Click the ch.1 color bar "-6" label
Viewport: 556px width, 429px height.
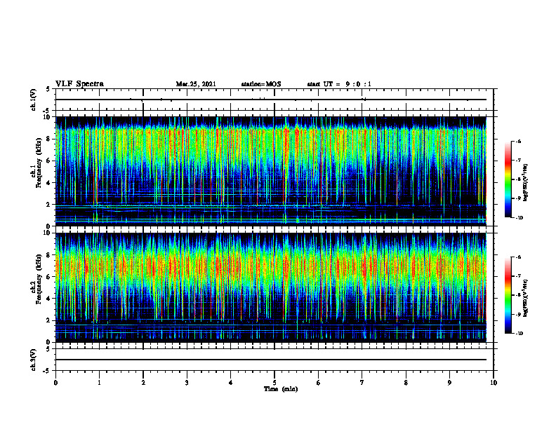click(518, 141)
